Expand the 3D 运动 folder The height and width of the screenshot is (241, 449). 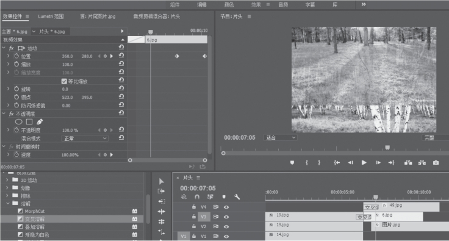coord(7,180)
